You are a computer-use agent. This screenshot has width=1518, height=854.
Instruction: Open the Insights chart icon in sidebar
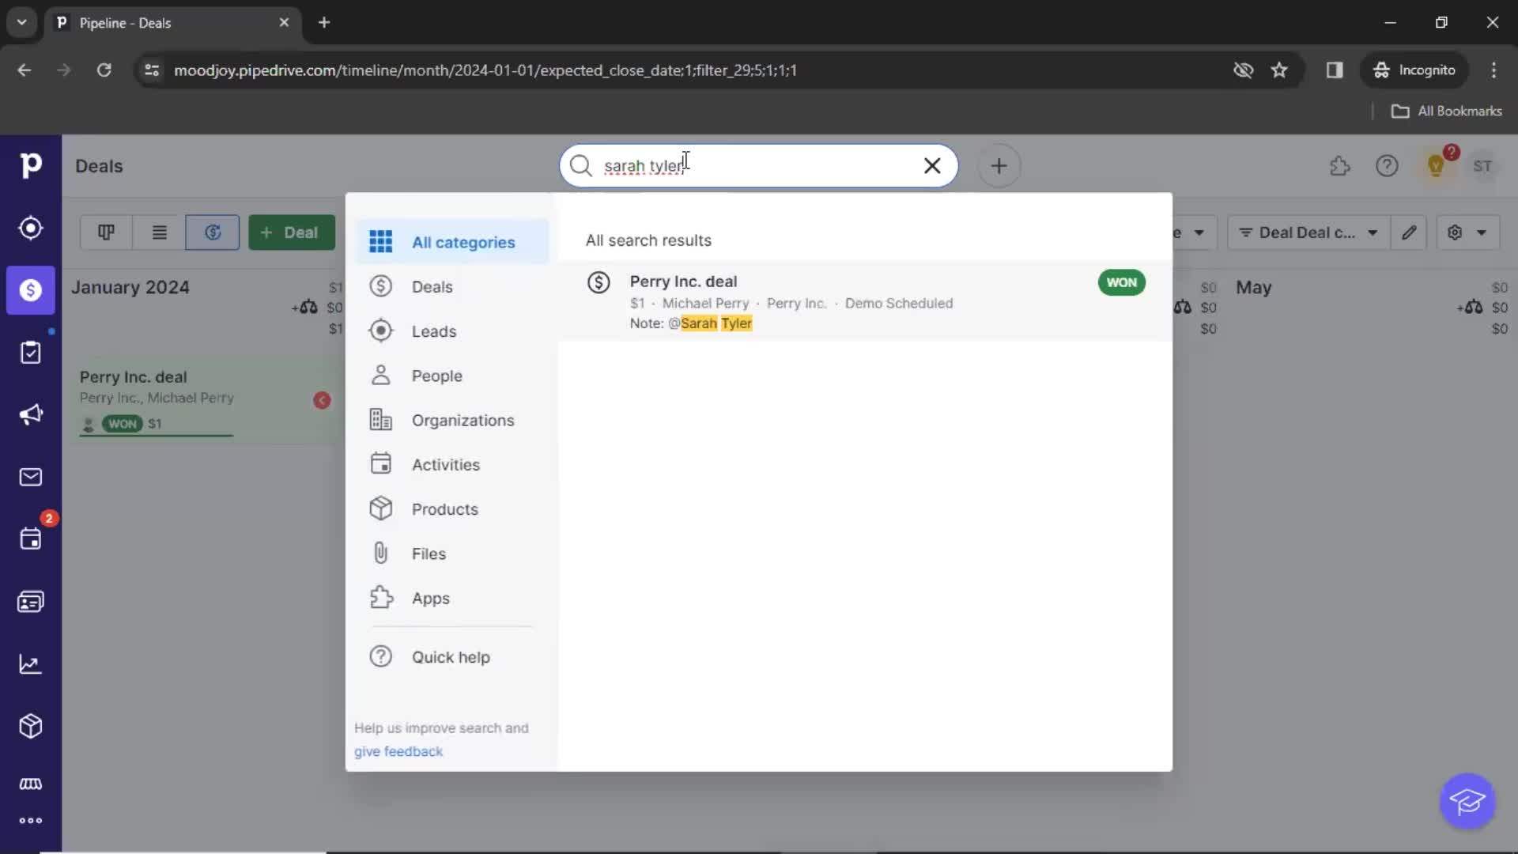[31, 664]
